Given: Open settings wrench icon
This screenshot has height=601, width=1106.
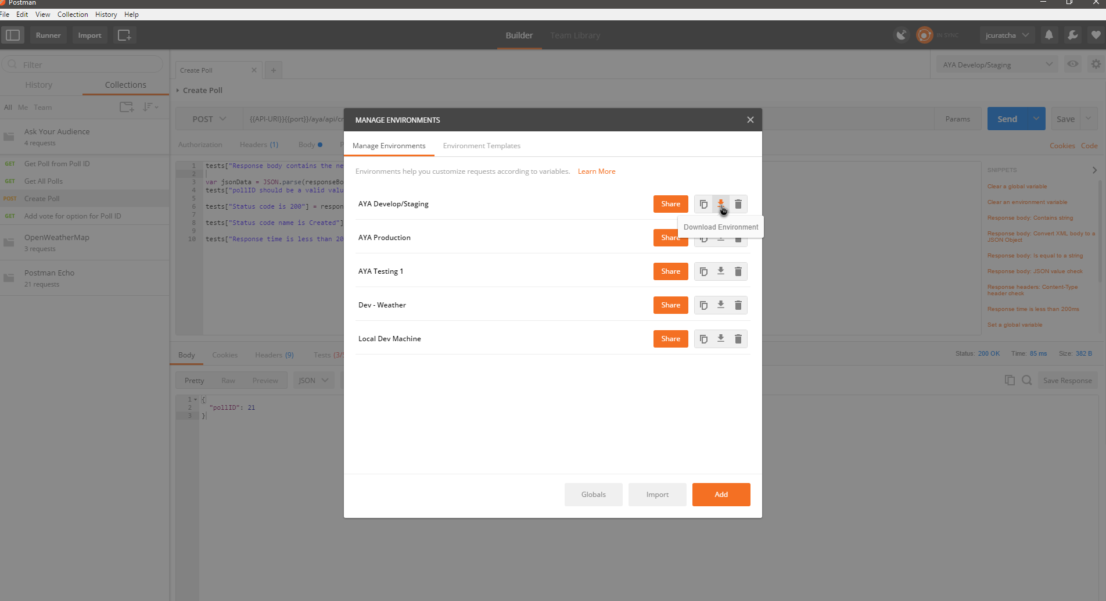Looking at the screenshot, I should (x=1072, y=35).
